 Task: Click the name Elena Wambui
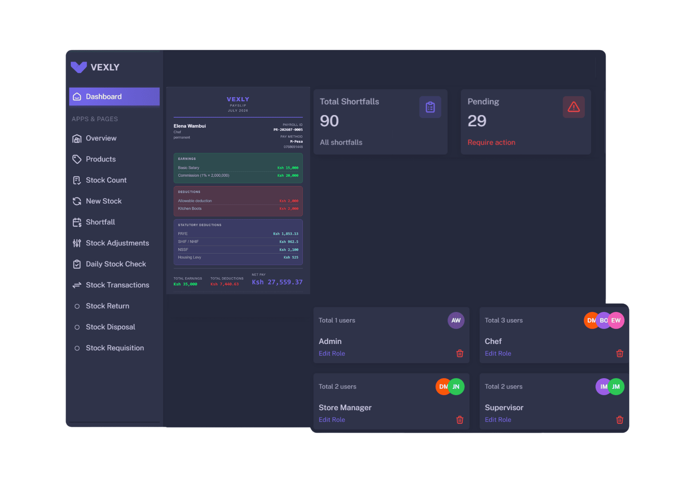coord(189,126)
